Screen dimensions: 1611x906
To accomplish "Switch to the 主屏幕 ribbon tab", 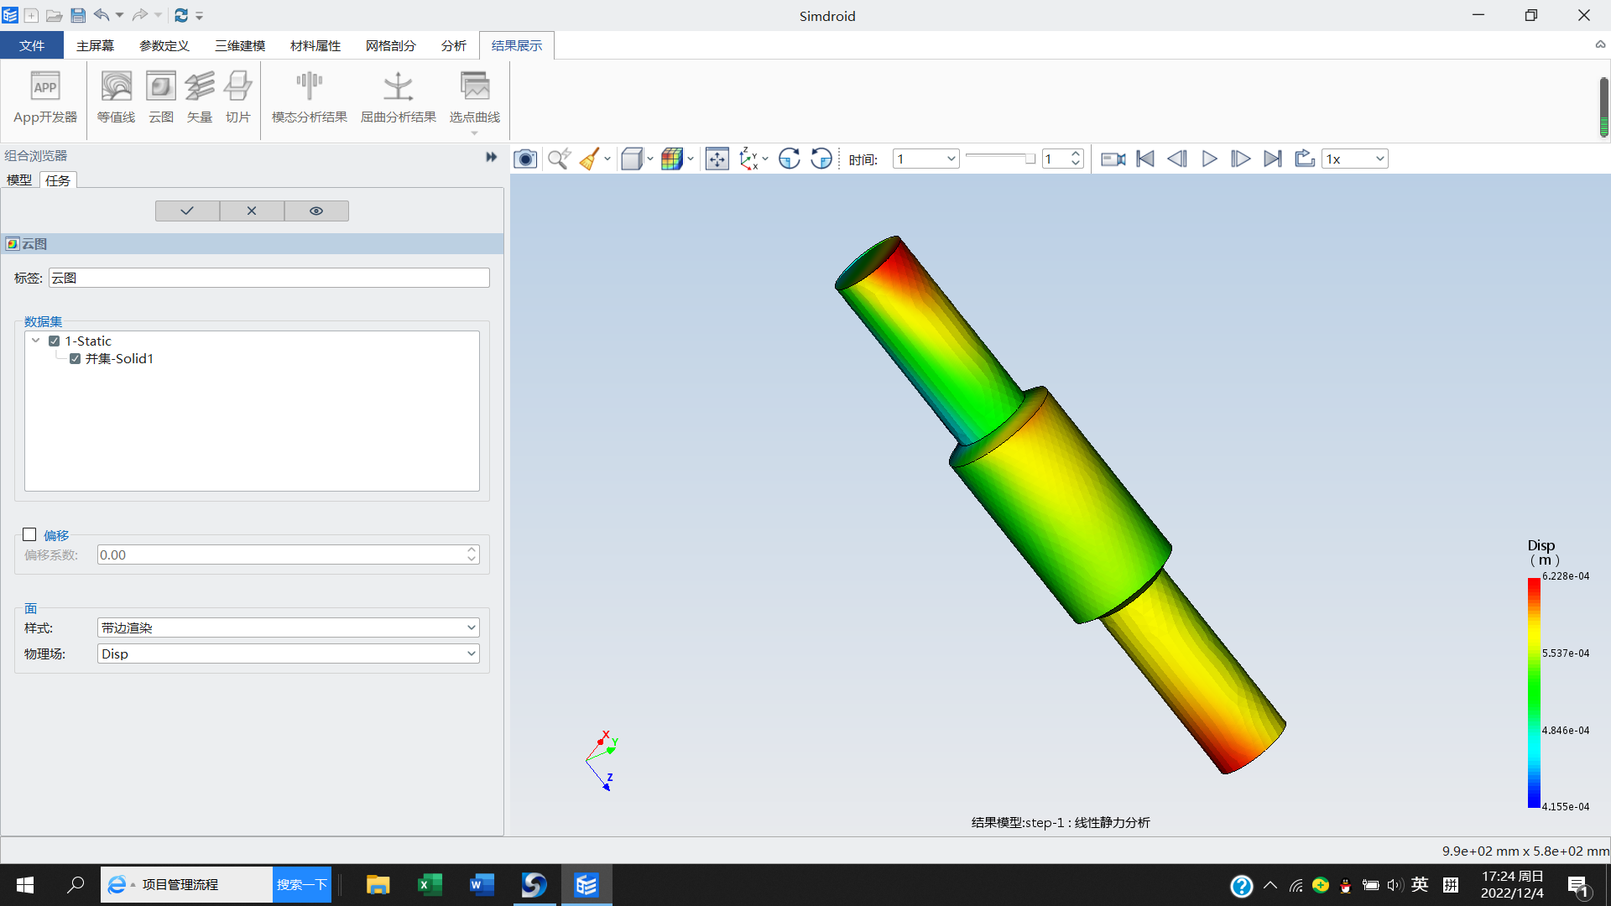I will (x=95, y=45).
